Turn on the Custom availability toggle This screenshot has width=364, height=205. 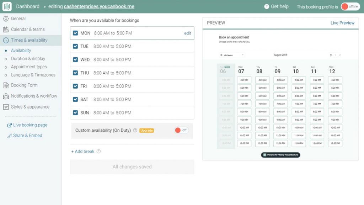pos(181,130)
